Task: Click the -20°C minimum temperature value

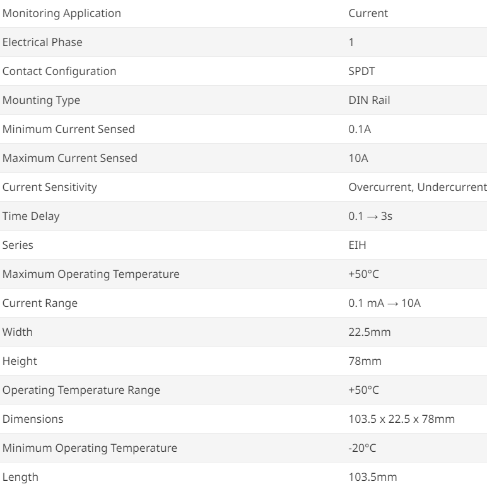Action: click(362, 448)
